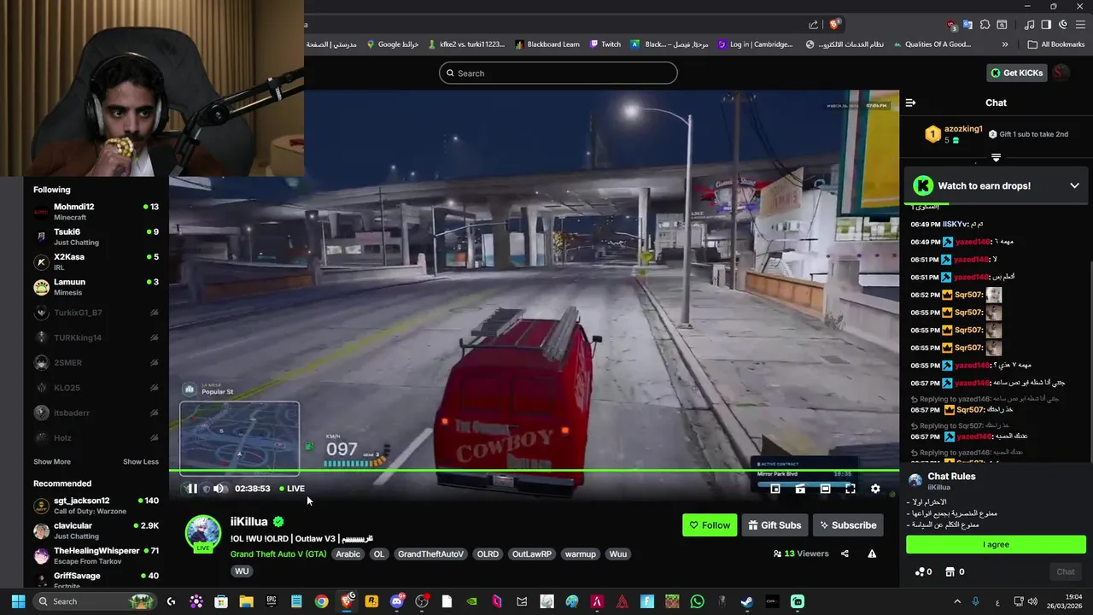This screenshot has width=1093, height=615.
Task: Collapse the Watch to earn drops banner
Action: click(1074, 185)
